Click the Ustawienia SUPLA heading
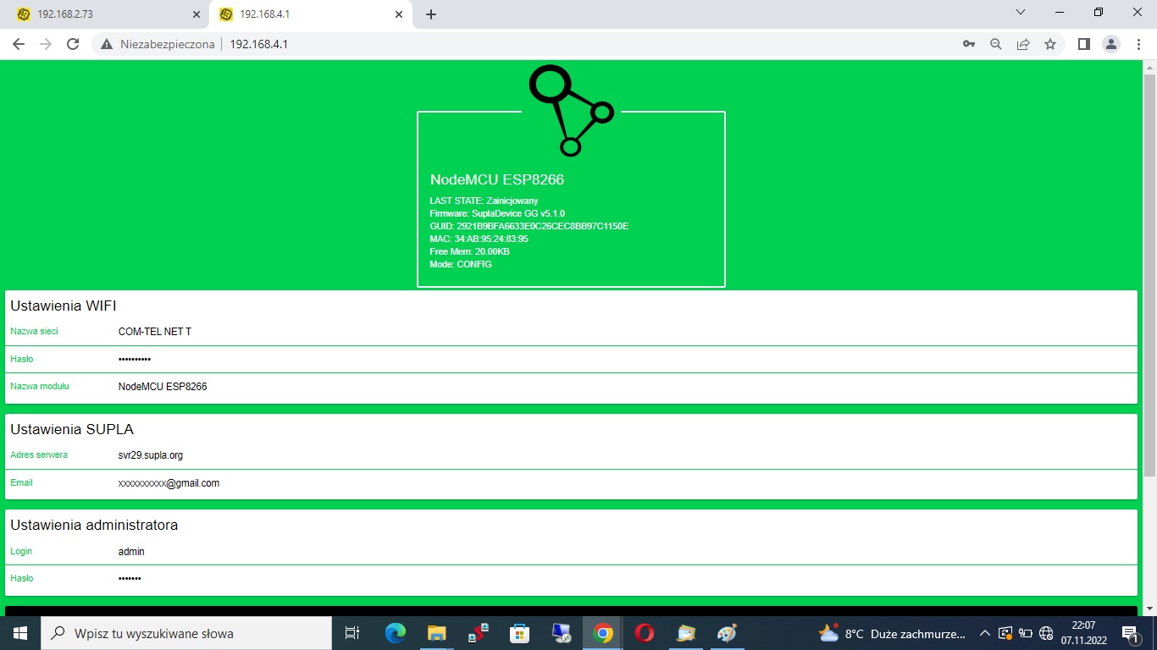The image size is (1157, 650). point(72,429)
